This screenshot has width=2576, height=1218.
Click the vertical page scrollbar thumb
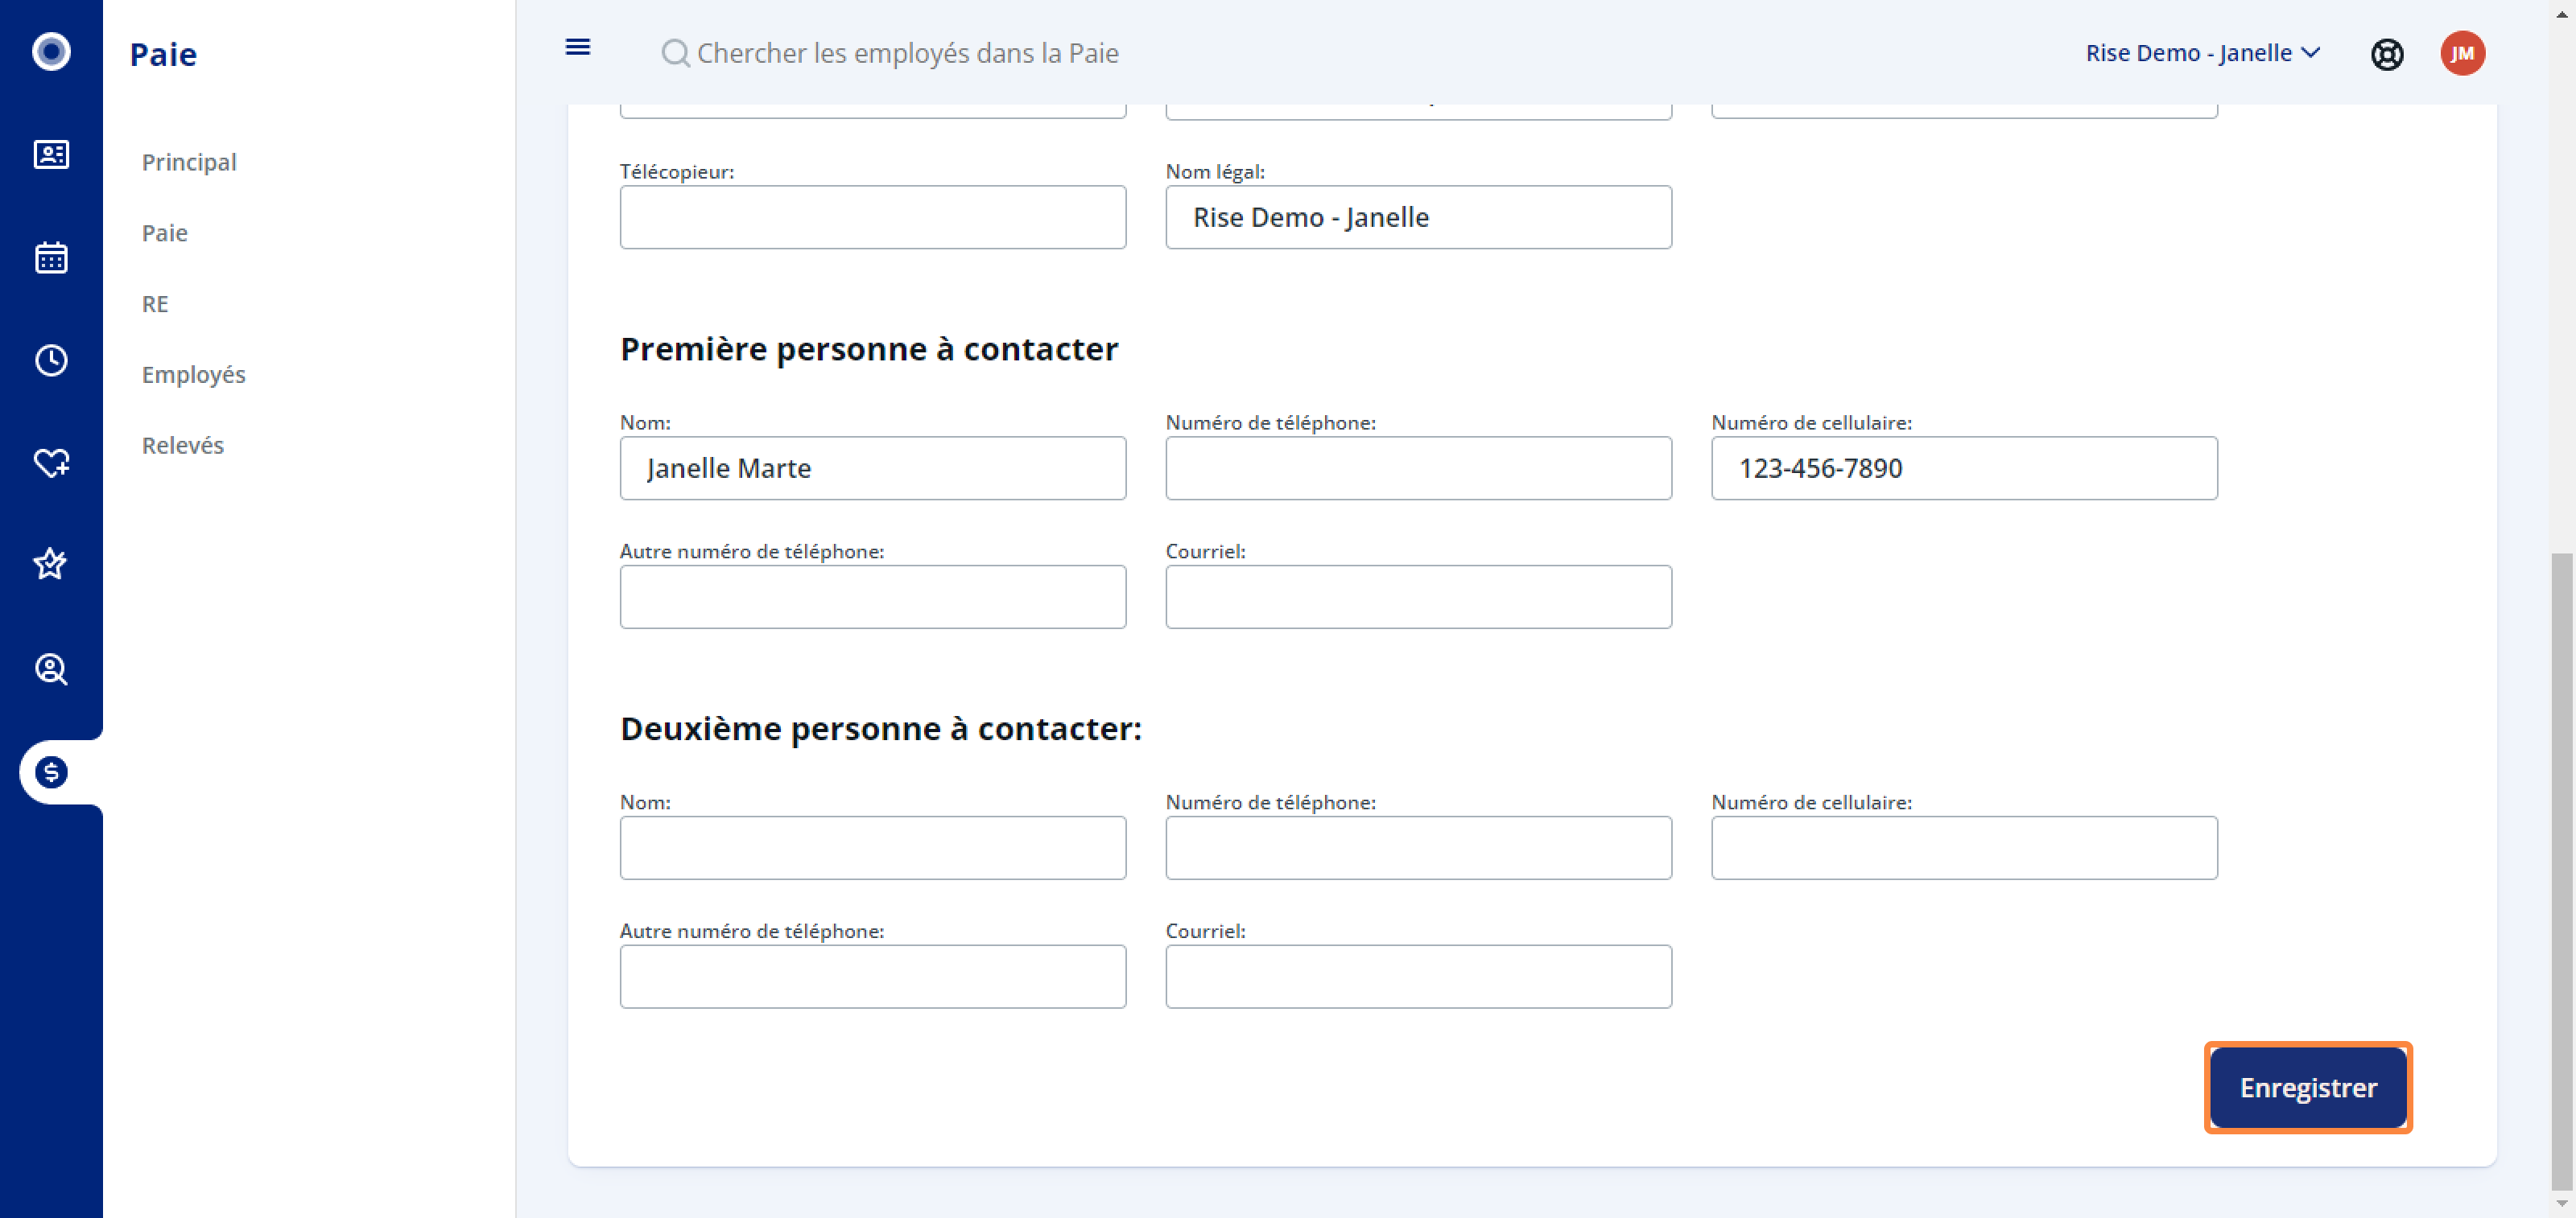2561,870
